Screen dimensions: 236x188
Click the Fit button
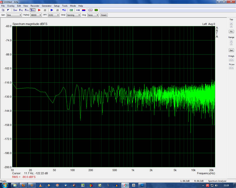(231, 31)
